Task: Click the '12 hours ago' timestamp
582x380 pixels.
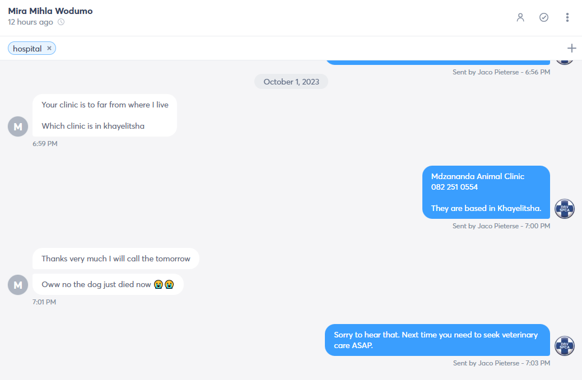Action: coord(30,22)
